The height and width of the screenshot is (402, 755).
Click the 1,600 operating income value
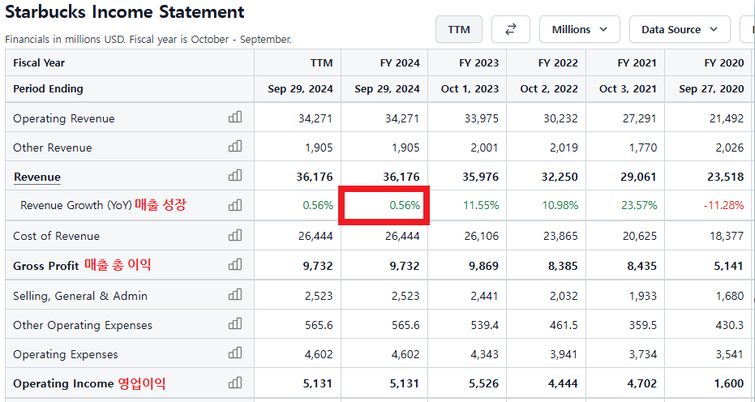(x=730, y=383)
